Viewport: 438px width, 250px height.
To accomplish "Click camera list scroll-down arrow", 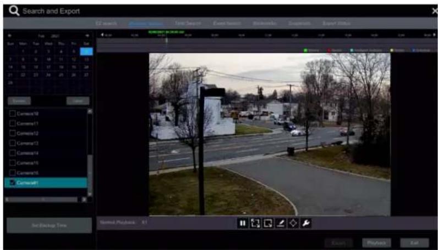I will click(x=90, y=194).
